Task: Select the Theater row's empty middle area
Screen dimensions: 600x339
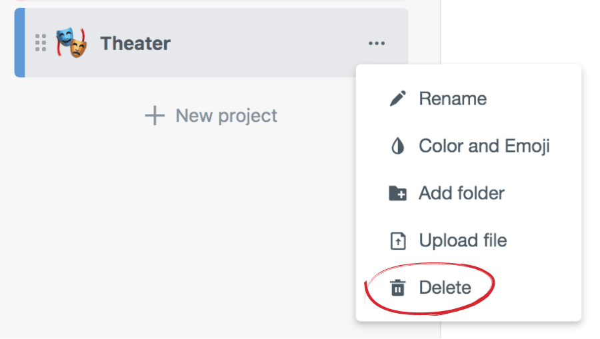Action: click(267, 43)
